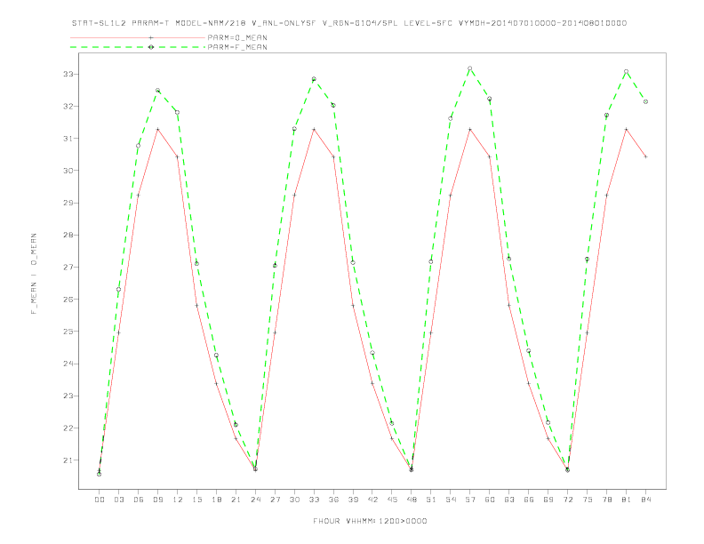Viewport: 704px width, 544px height.
Task: Click x-axis forecast hour label 63
Action: click(x=509, y=500)
